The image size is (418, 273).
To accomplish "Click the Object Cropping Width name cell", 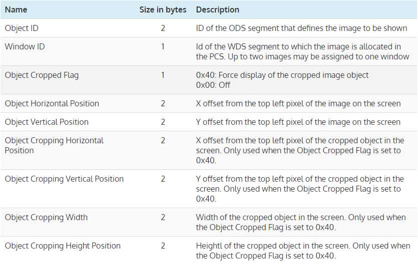I will [46, 218].
